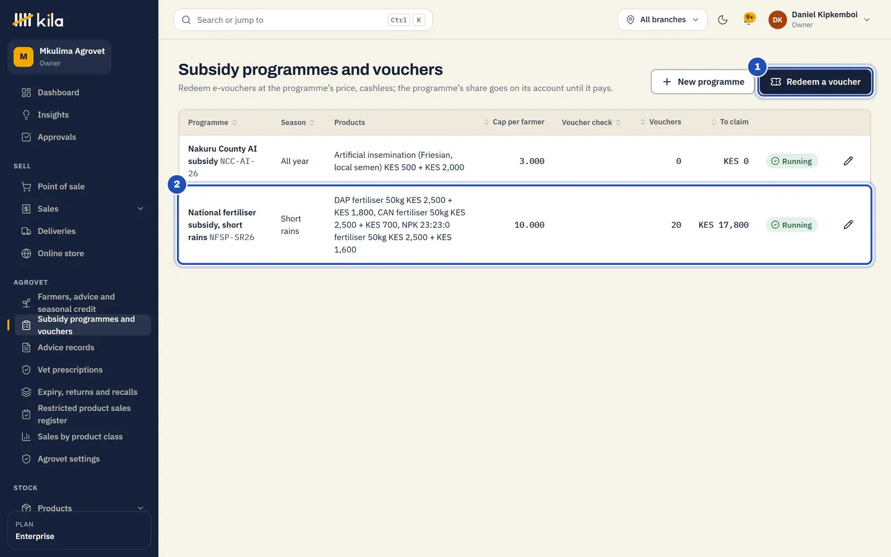Viewport: 891px width, 557px height.
Task: Click Subsidy programmes and vouchers clipboard icon
Action: [x=26, y=325]
